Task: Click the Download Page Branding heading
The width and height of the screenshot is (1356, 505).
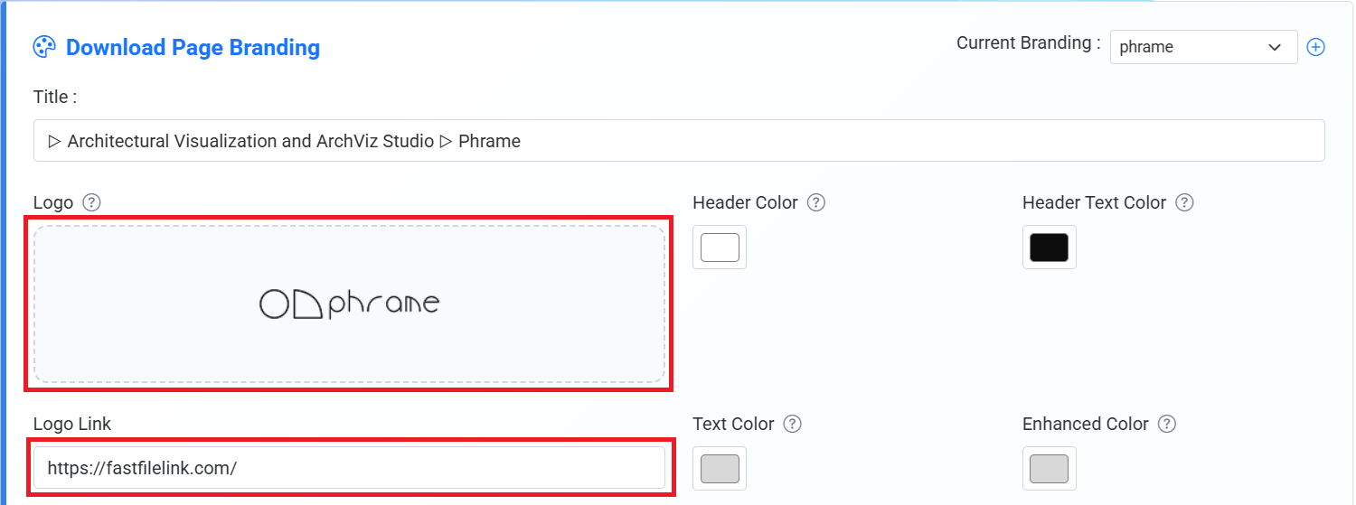Action: [x=193, y=47]
